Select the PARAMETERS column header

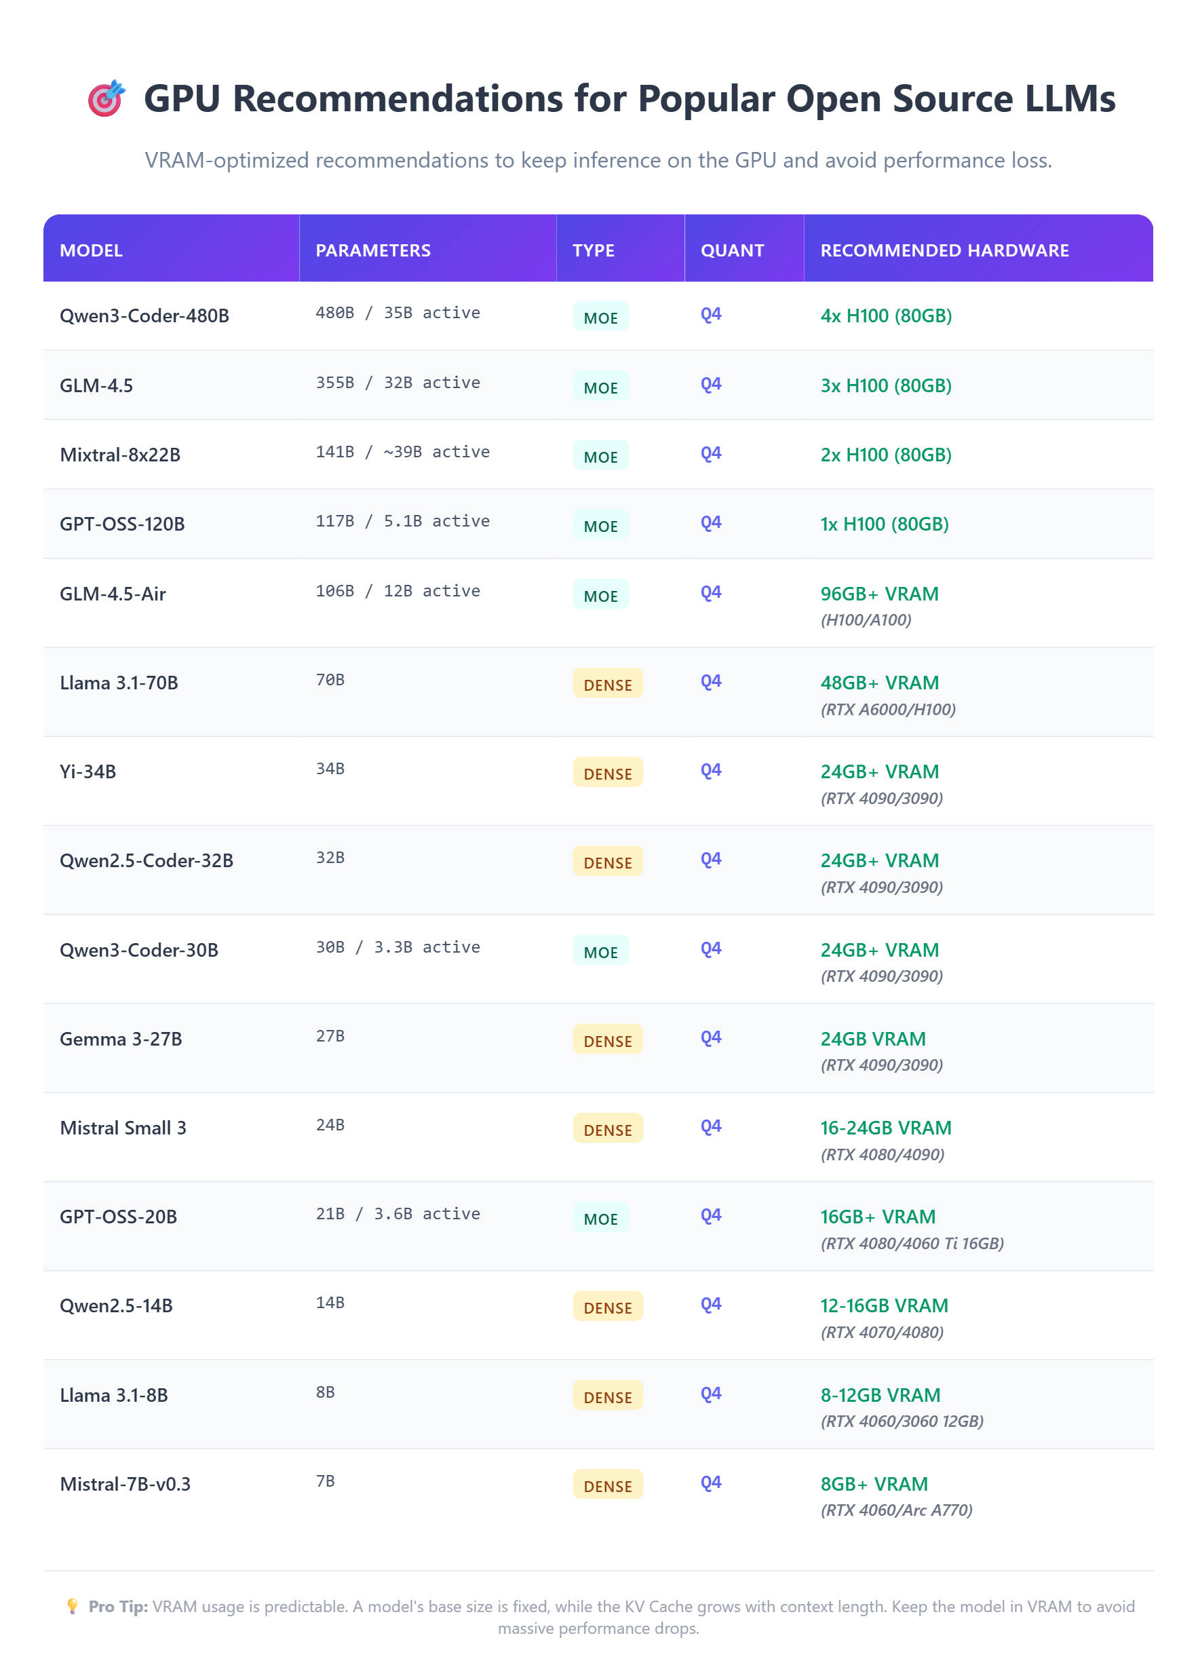(x=372, y=250)
